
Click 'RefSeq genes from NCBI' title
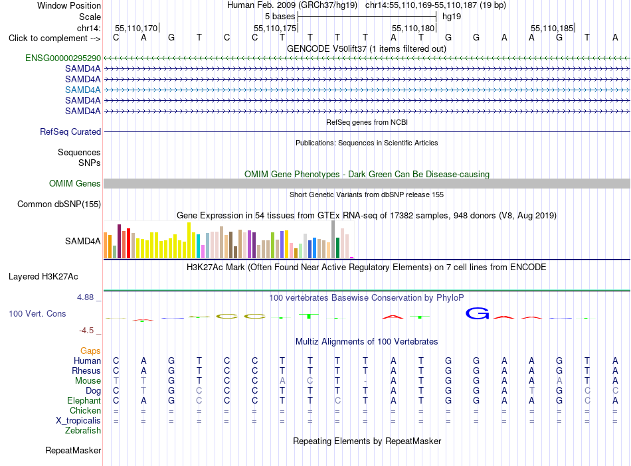tap(367, 122)
